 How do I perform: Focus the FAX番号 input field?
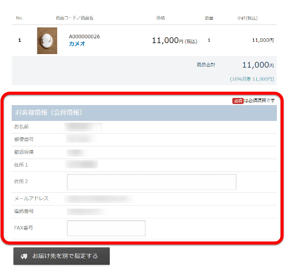pos(106,228)
